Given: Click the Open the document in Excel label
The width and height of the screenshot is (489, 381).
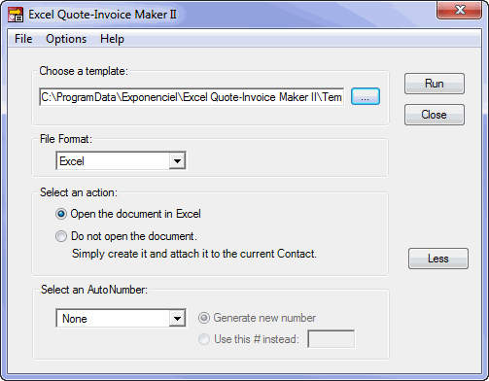Looking at the screenshot, I should tap(135, 214).
